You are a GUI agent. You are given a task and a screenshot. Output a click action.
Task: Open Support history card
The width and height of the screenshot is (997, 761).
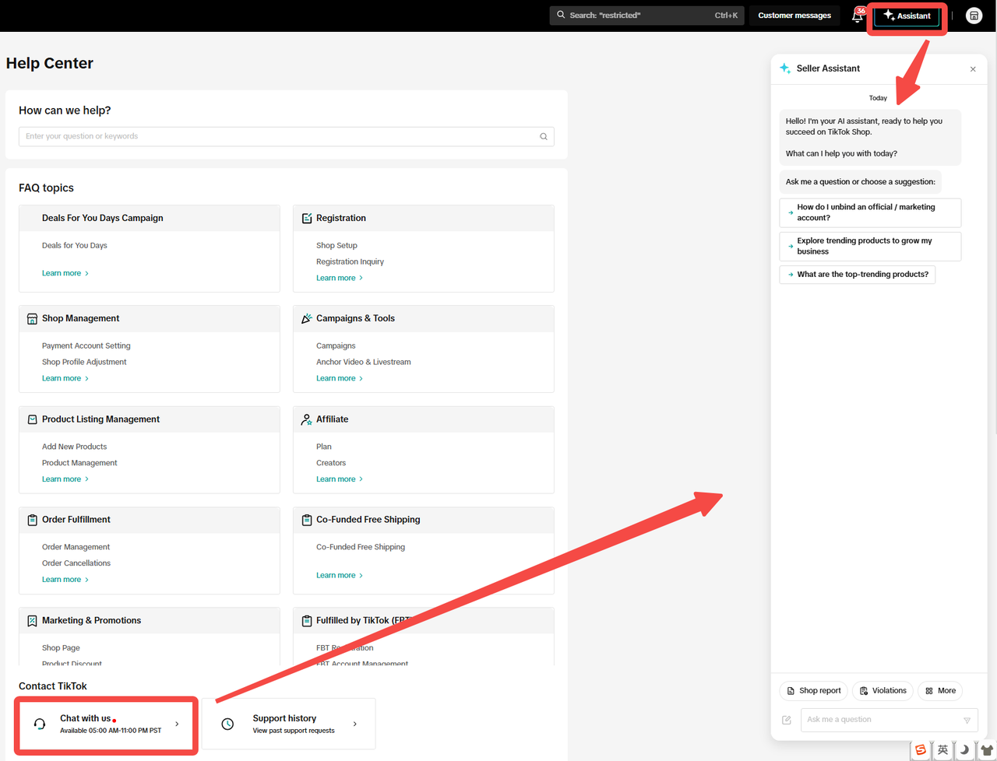289,724
